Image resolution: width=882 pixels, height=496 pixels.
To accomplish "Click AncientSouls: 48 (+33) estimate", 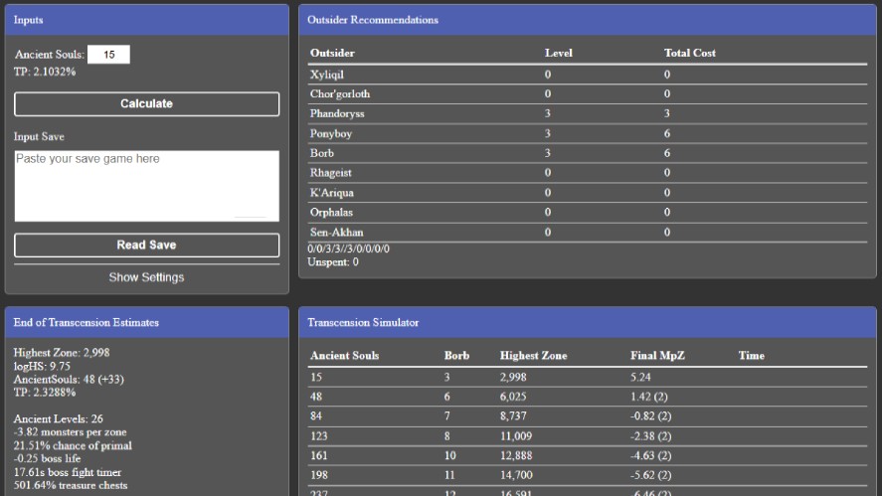I will [x=69, y=379].
